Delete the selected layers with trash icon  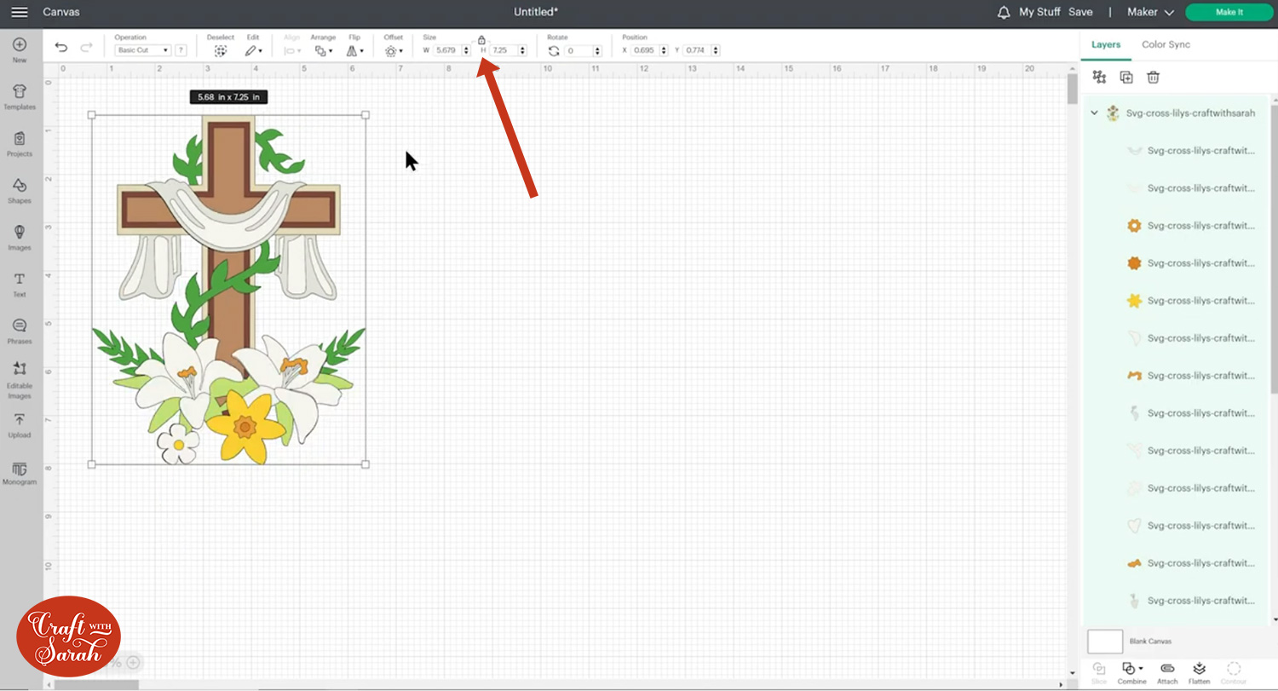1153,78
